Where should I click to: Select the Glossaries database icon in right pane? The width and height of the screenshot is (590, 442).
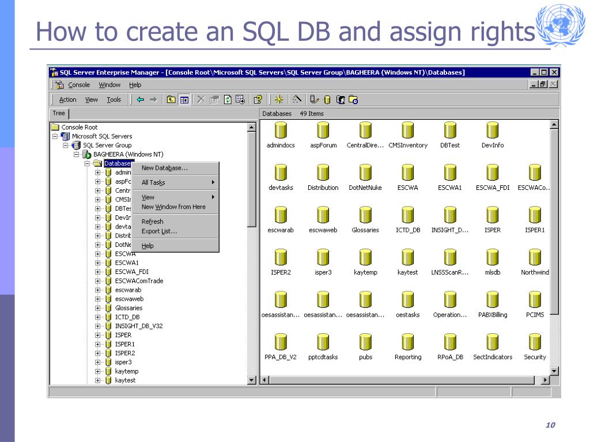click(365, 215)
